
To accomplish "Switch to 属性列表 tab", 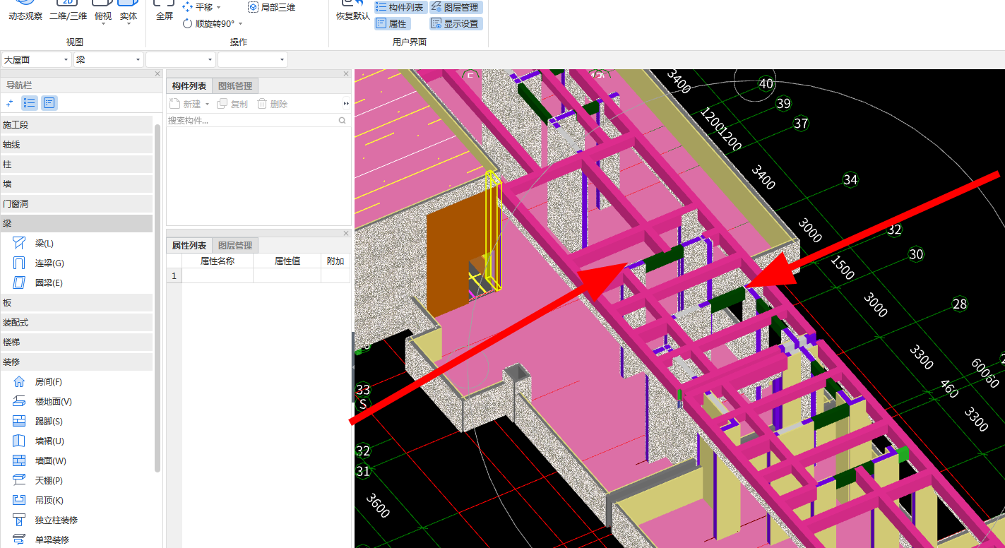I will (189, 246).
